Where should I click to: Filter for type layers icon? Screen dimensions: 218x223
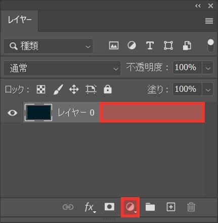click(x=150, y=45)
